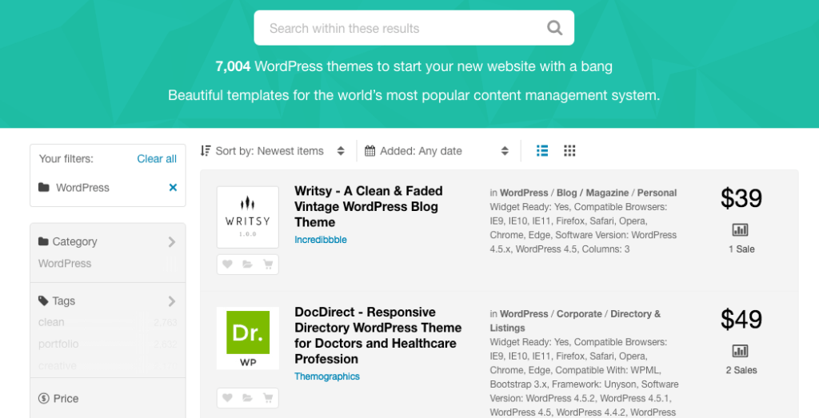
Task: Add DocDirect to a collection folder icon
Action: (x=248, y=398)
